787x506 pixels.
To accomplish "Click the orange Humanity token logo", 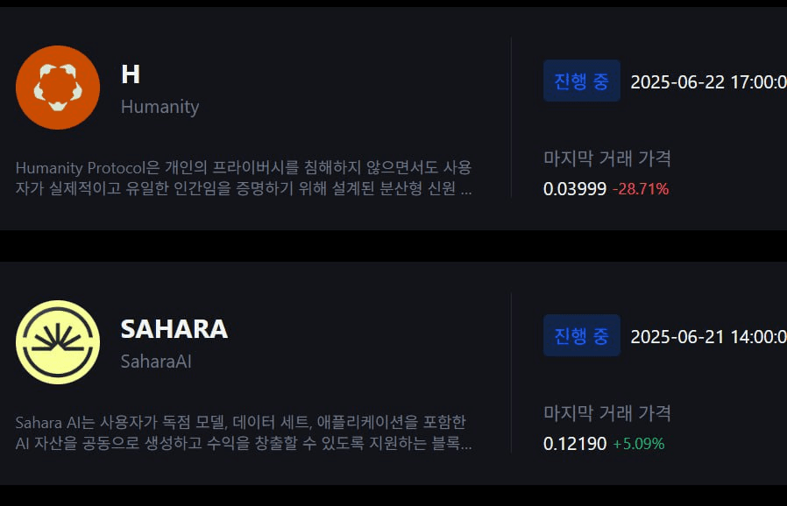I will [x=58, y=88].
